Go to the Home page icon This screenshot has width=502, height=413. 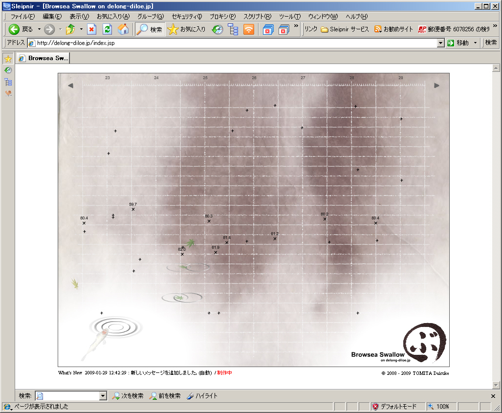coord(124,29)
